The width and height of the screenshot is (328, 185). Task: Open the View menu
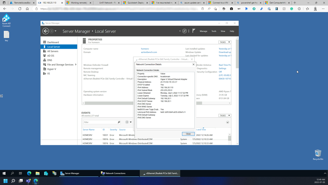click(223, 31)
